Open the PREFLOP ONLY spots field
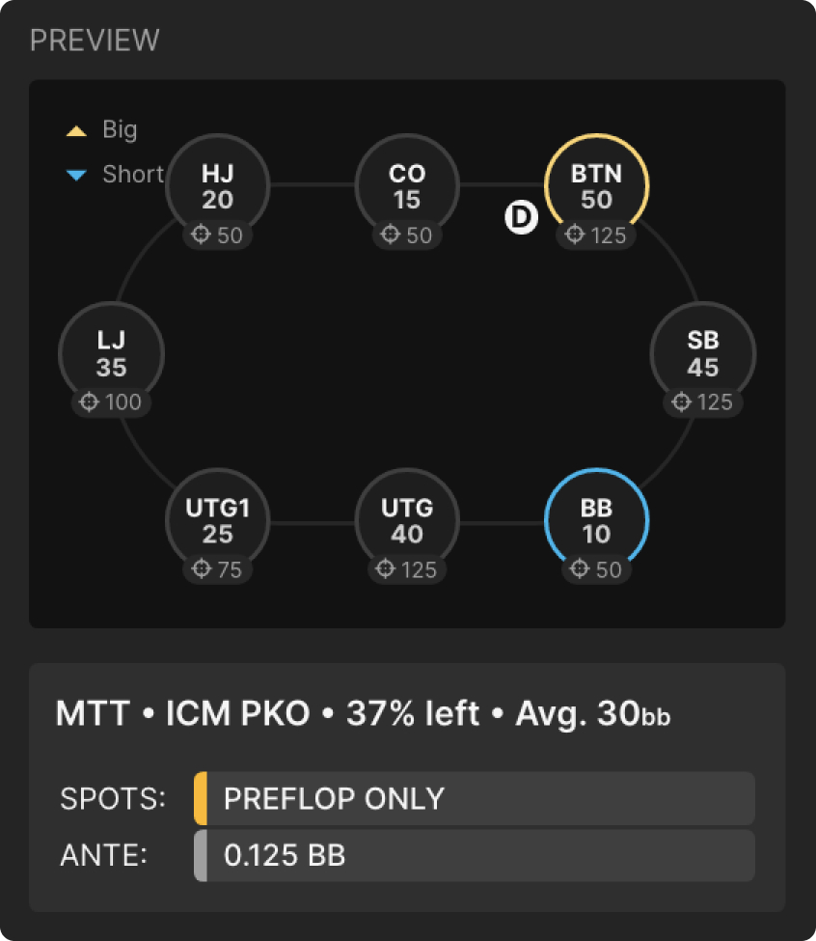816x941 pixels. pos(475,798)
